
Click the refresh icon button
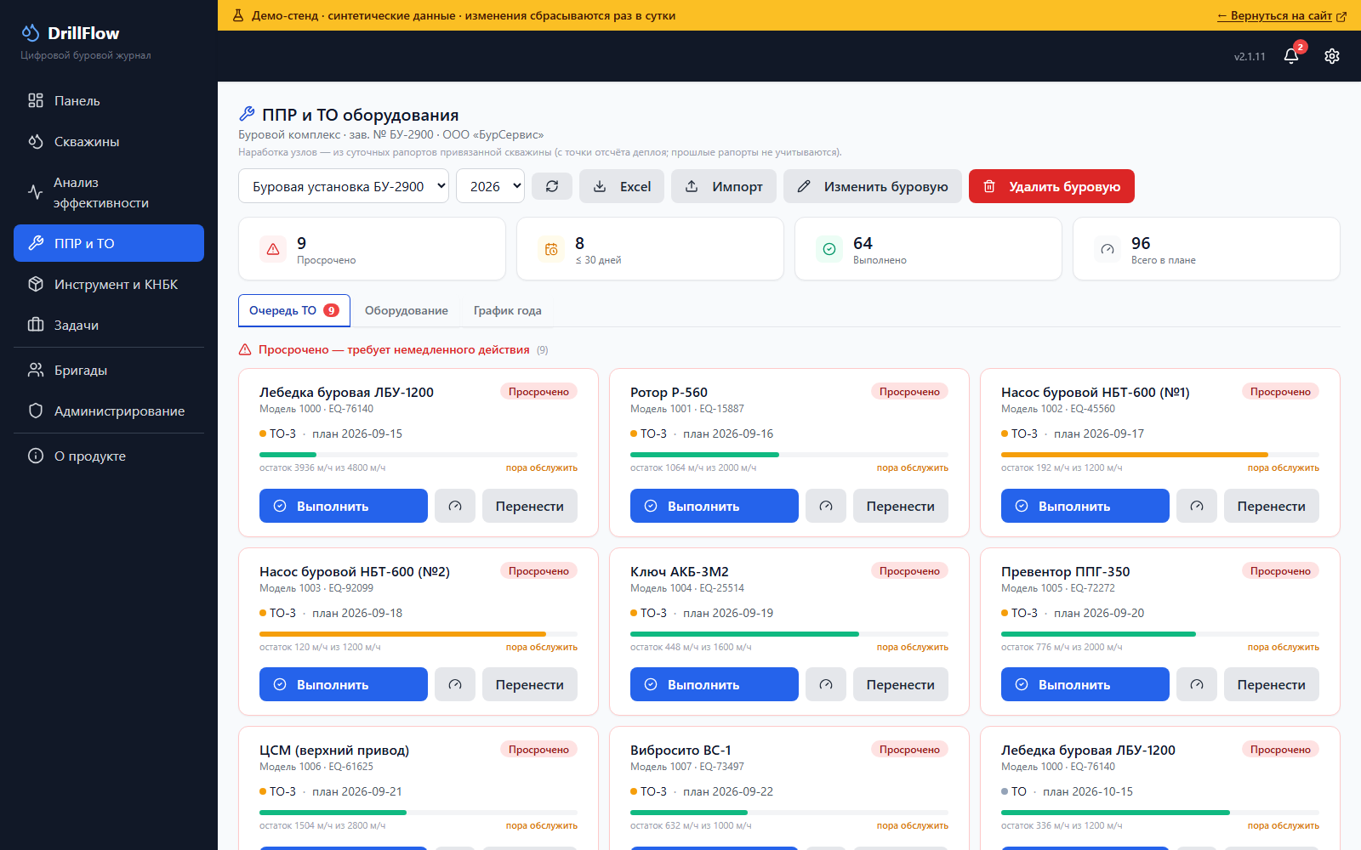(552, 186)
